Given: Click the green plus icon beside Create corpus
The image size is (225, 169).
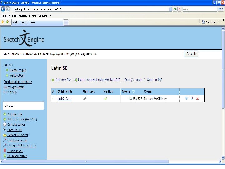Looking at the screenshot, I should pos(7,70).
